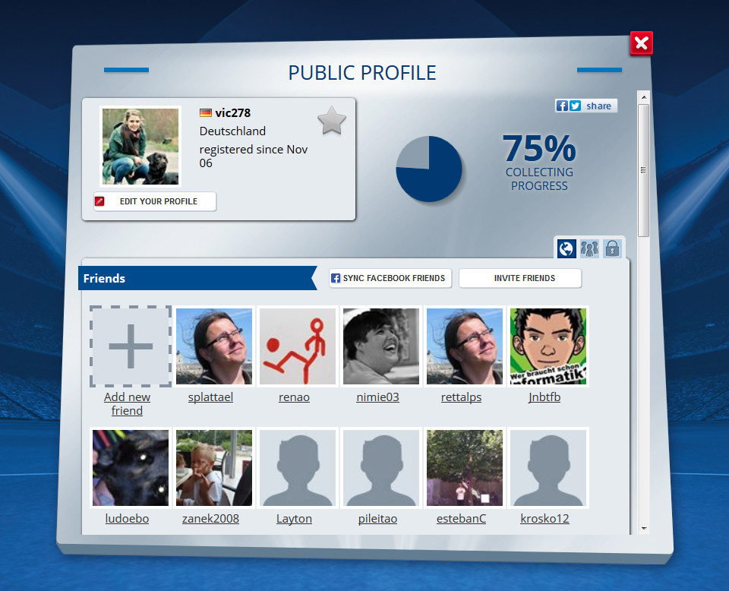Click krosko12's default silhouette avatar
Viewport: 729px width, 591px height.
pos(548,468)
